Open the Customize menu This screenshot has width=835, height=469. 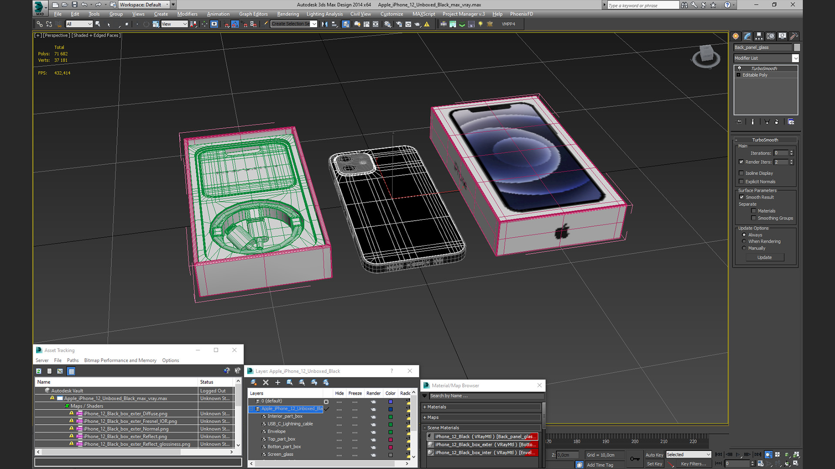click(391, 14)
